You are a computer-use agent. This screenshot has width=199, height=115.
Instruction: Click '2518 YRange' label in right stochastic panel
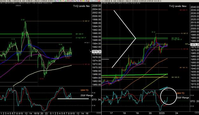pos(183,98)
